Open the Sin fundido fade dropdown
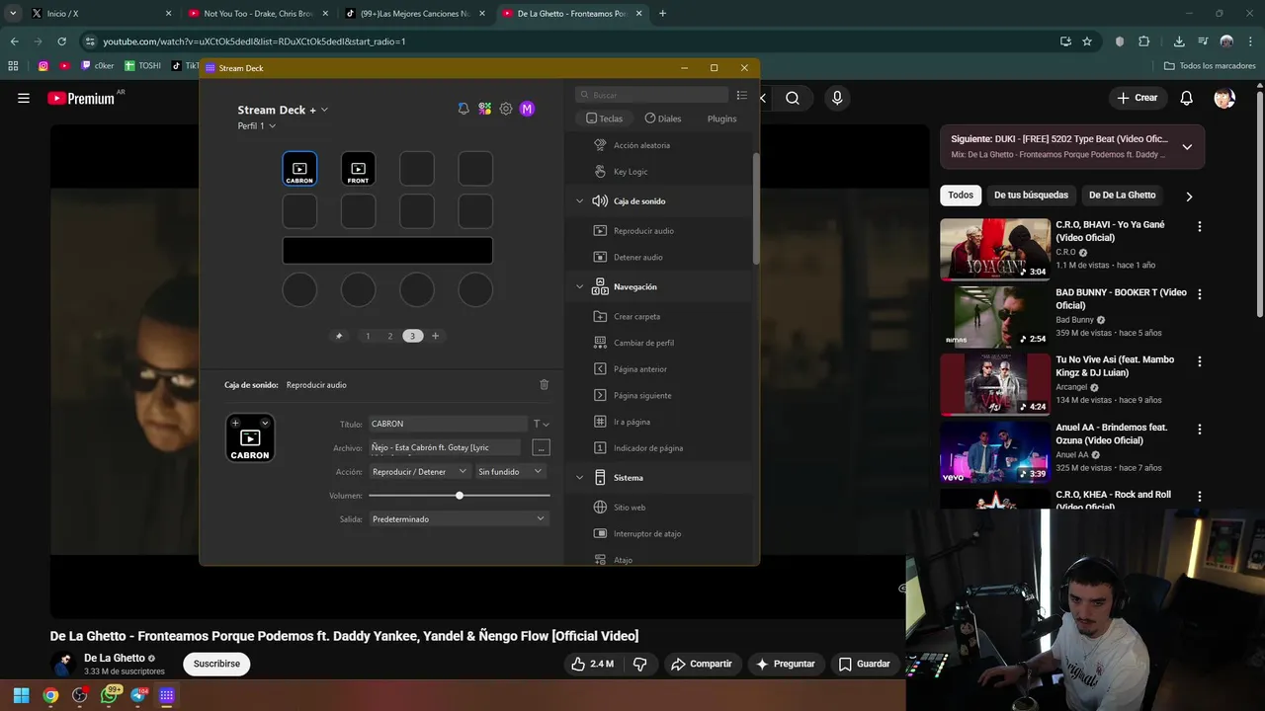 point(512,472)
